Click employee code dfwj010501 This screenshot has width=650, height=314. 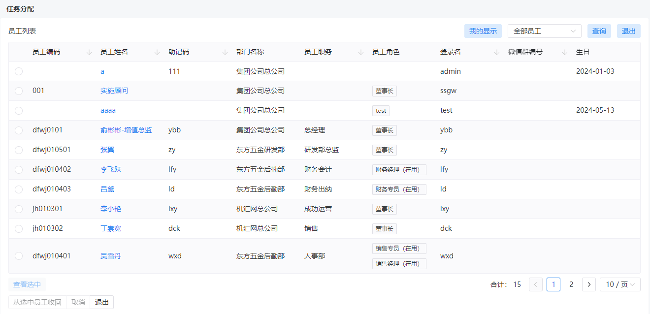pyautogui.click(x=52, y=150)
